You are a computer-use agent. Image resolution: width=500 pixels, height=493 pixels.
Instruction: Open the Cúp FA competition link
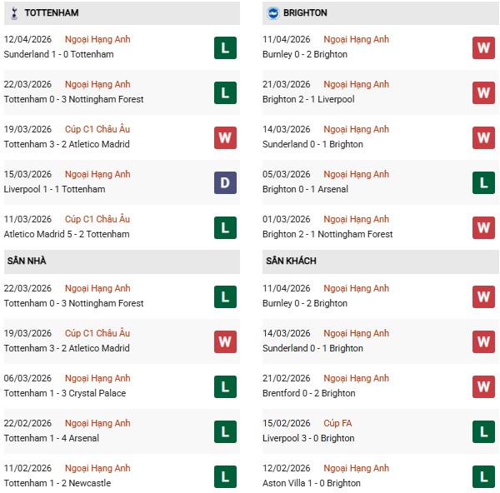click(337, 423)
